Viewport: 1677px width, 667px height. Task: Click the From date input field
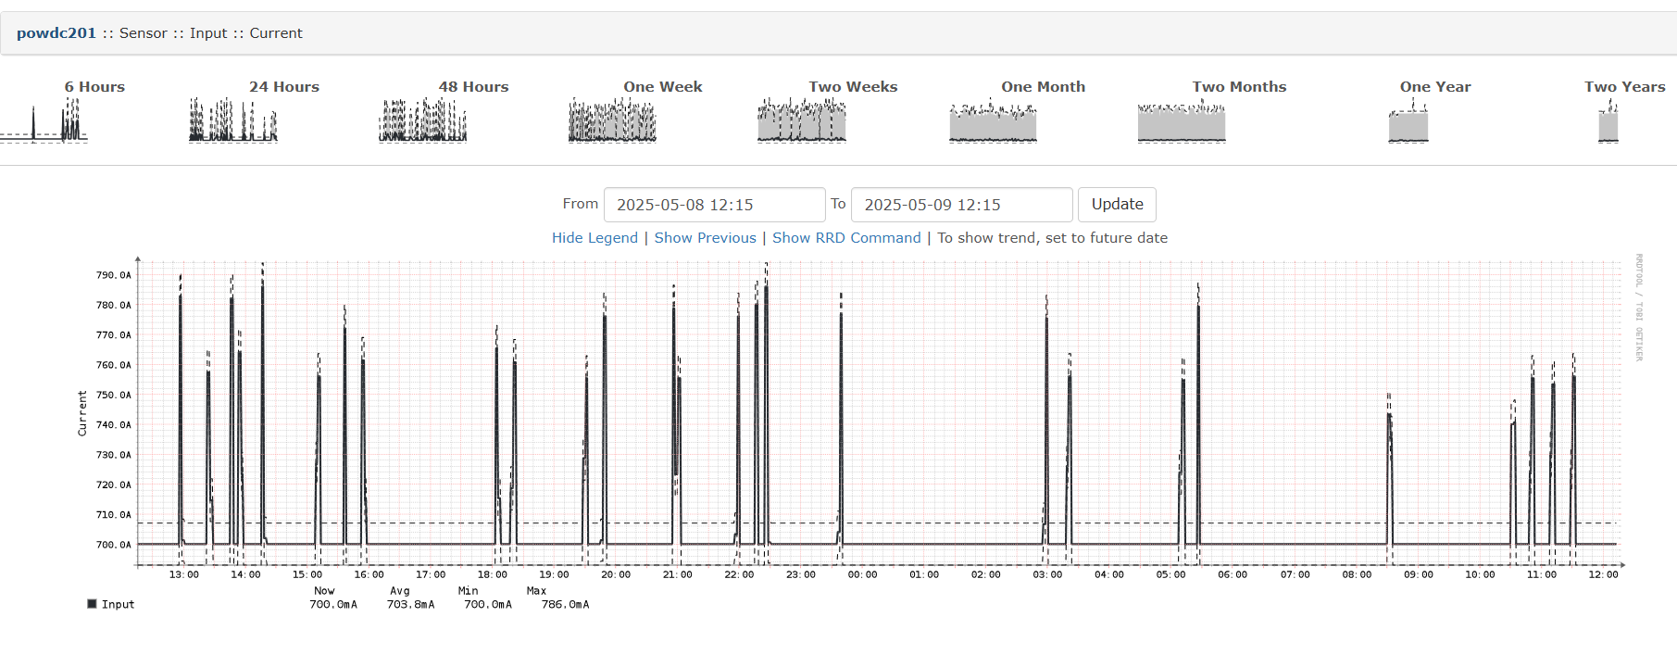(x=714, y=205)
